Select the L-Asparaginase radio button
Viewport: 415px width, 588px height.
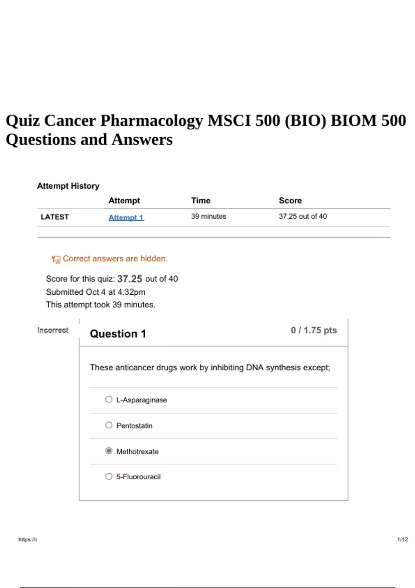[109, 399]
